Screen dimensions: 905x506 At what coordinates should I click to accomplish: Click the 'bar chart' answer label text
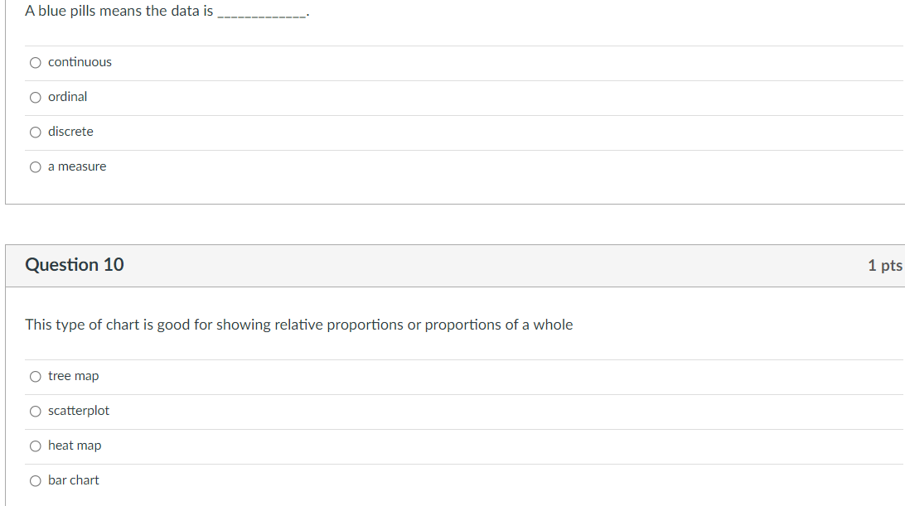pos(73,480)
